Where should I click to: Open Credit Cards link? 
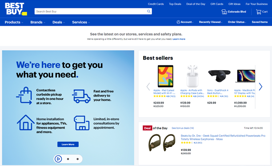pyautogui.click(x=156, y=4)
